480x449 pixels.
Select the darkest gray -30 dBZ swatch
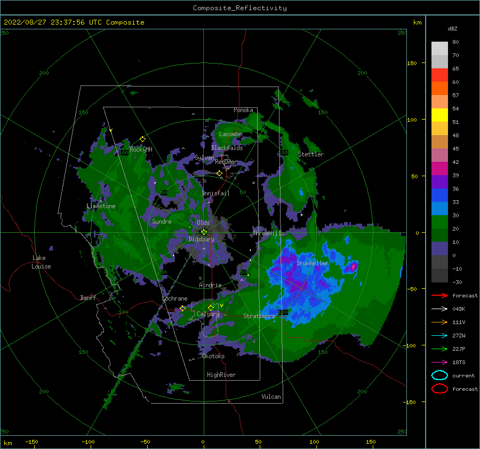pyautogui.click(x=439, y=275)
